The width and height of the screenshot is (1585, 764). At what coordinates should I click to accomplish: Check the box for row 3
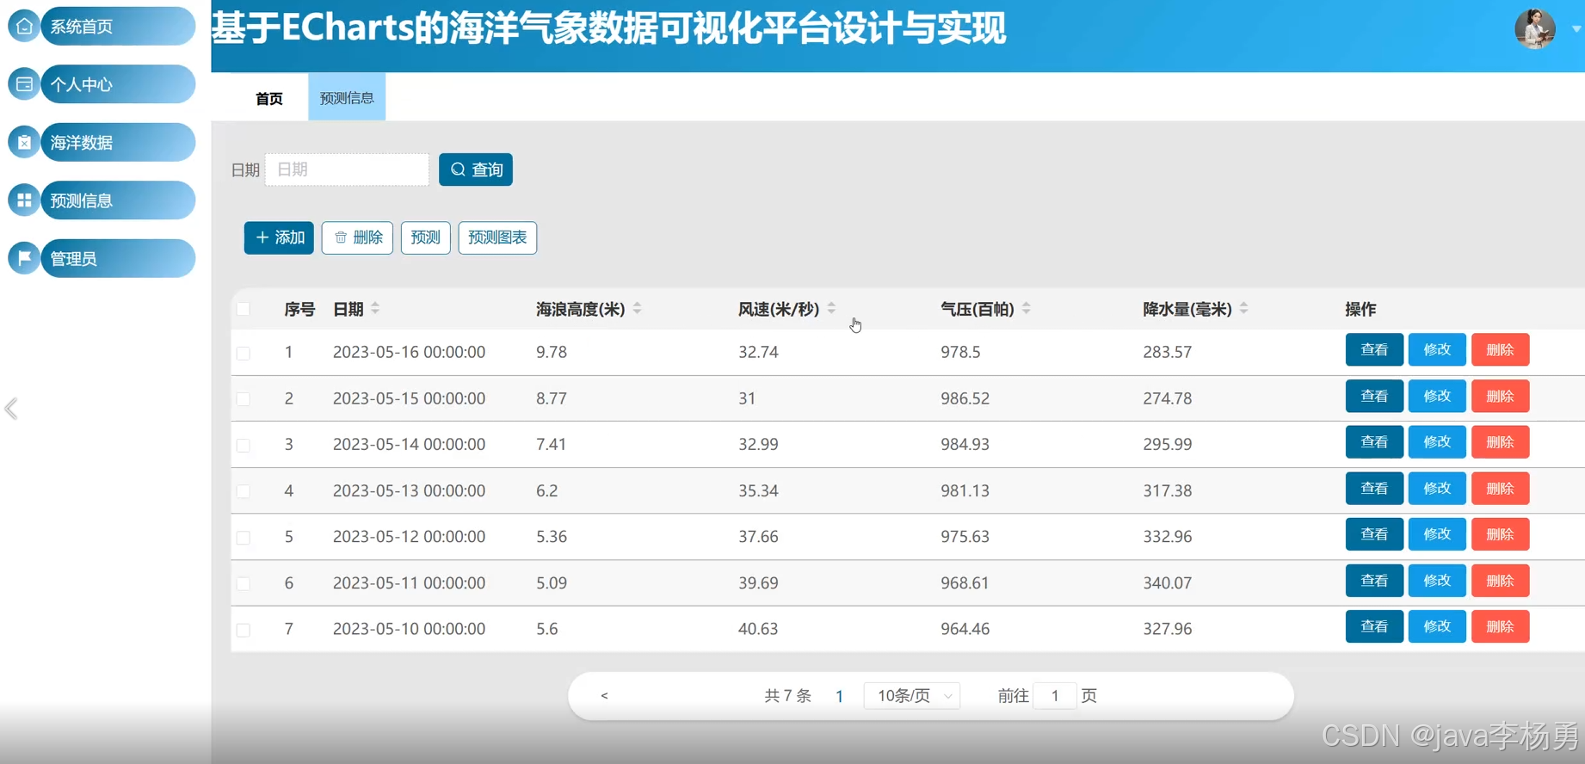(x=244, y=445)
